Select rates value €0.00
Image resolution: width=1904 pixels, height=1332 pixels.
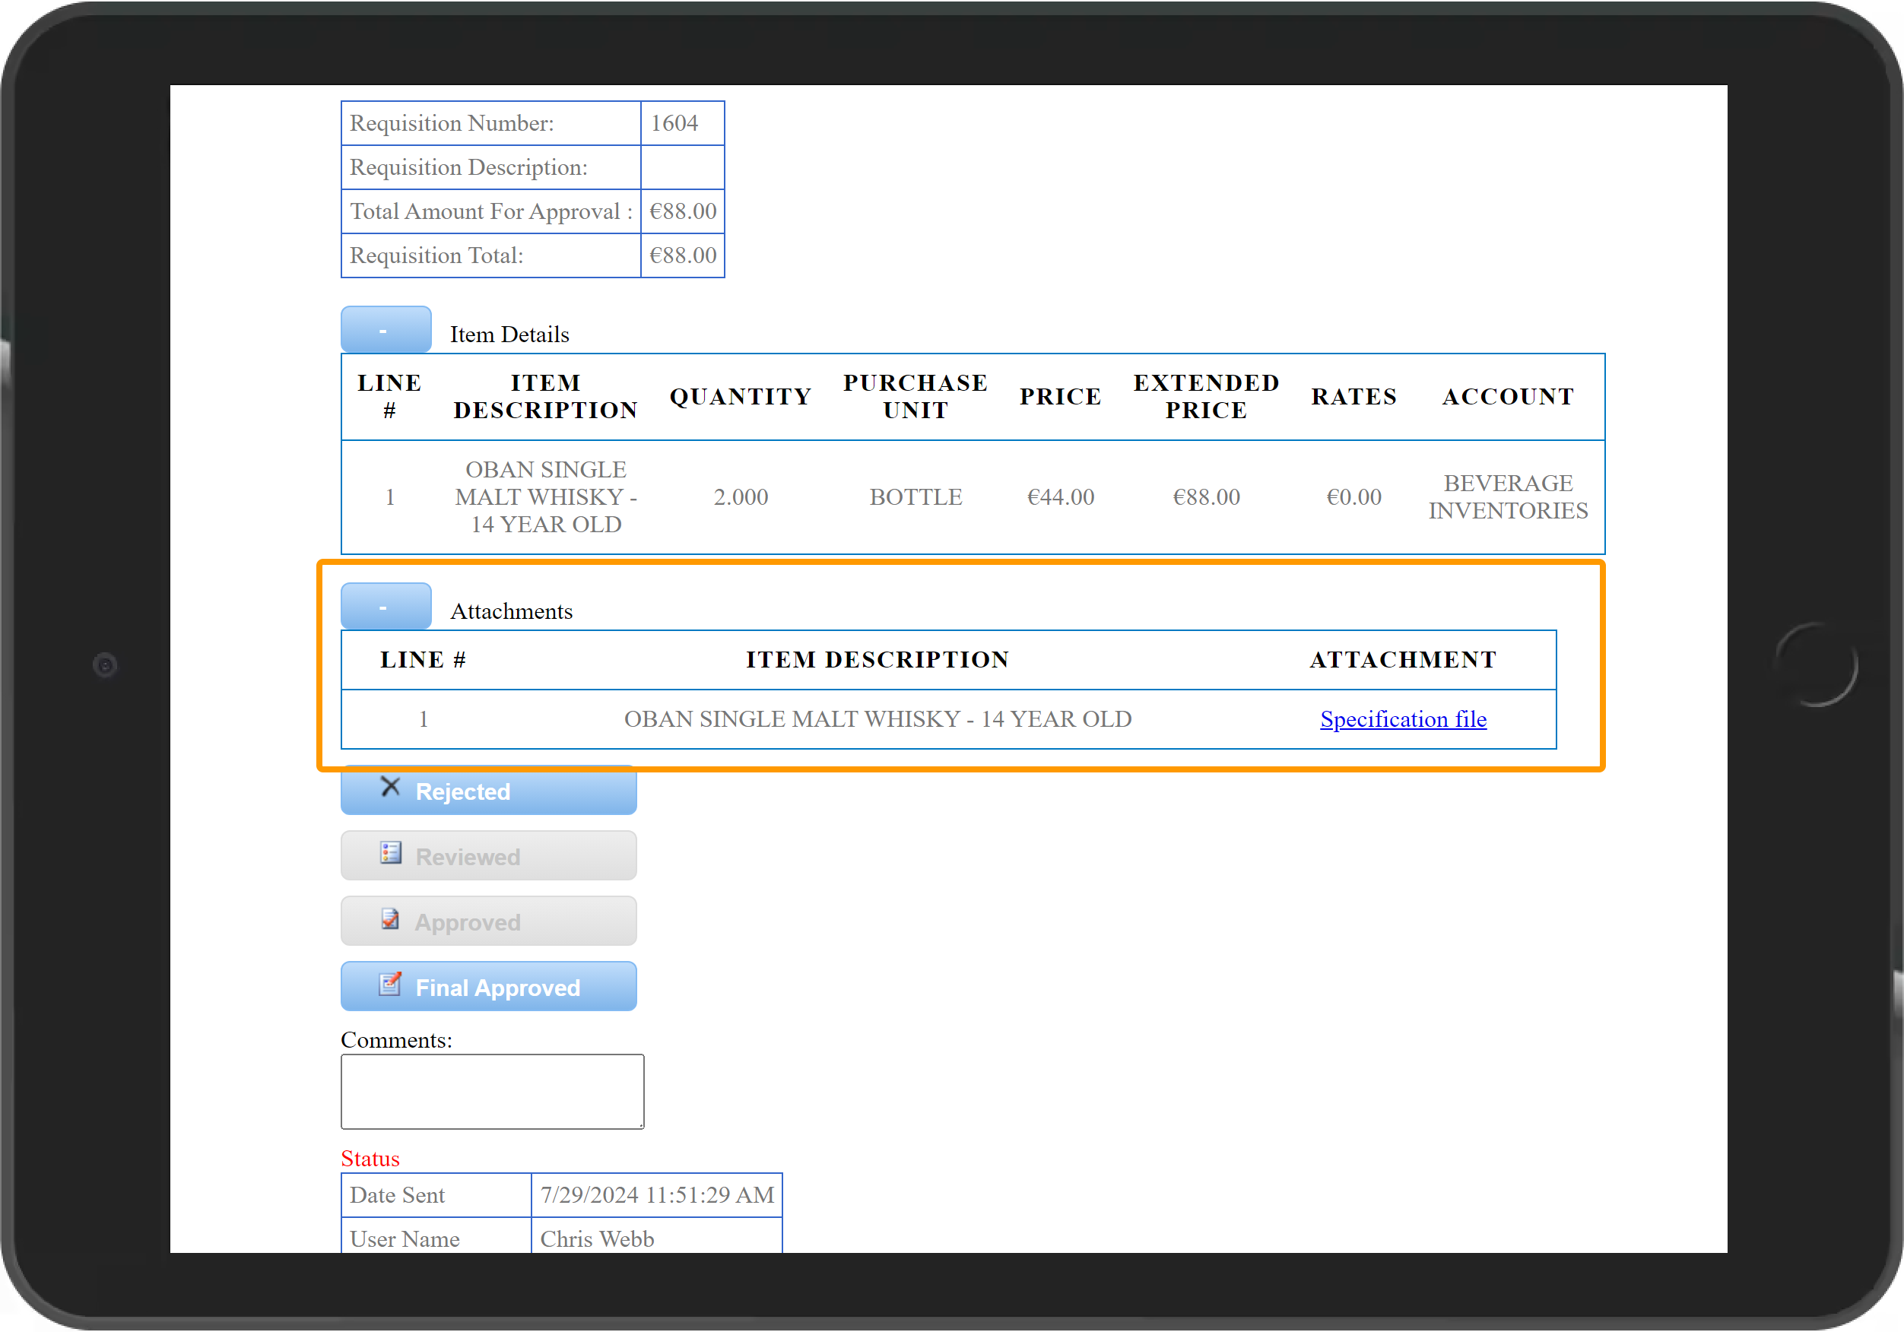(1355, 498)
